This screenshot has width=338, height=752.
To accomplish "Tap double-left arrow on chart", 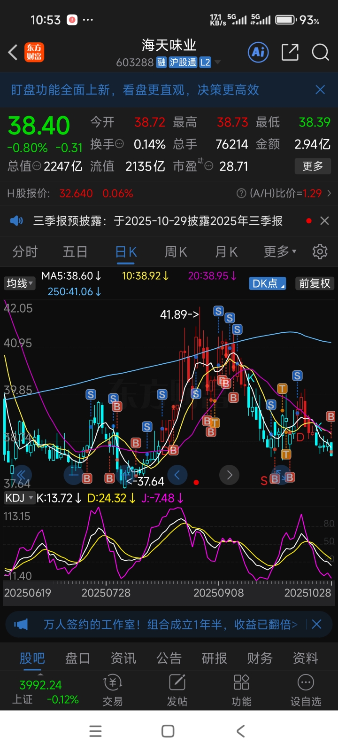I will [21, 474].
